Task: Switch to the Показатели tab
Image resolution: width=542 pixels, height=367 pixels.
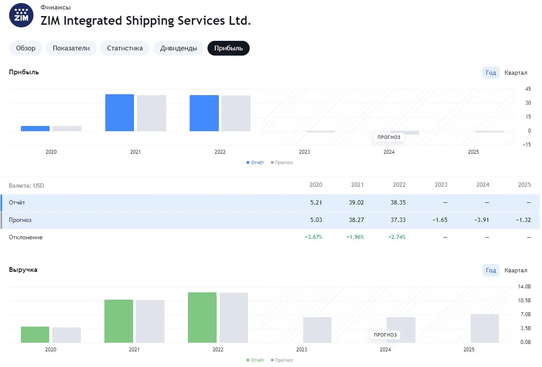Action: pyautogui.click(x=71, y=48)
